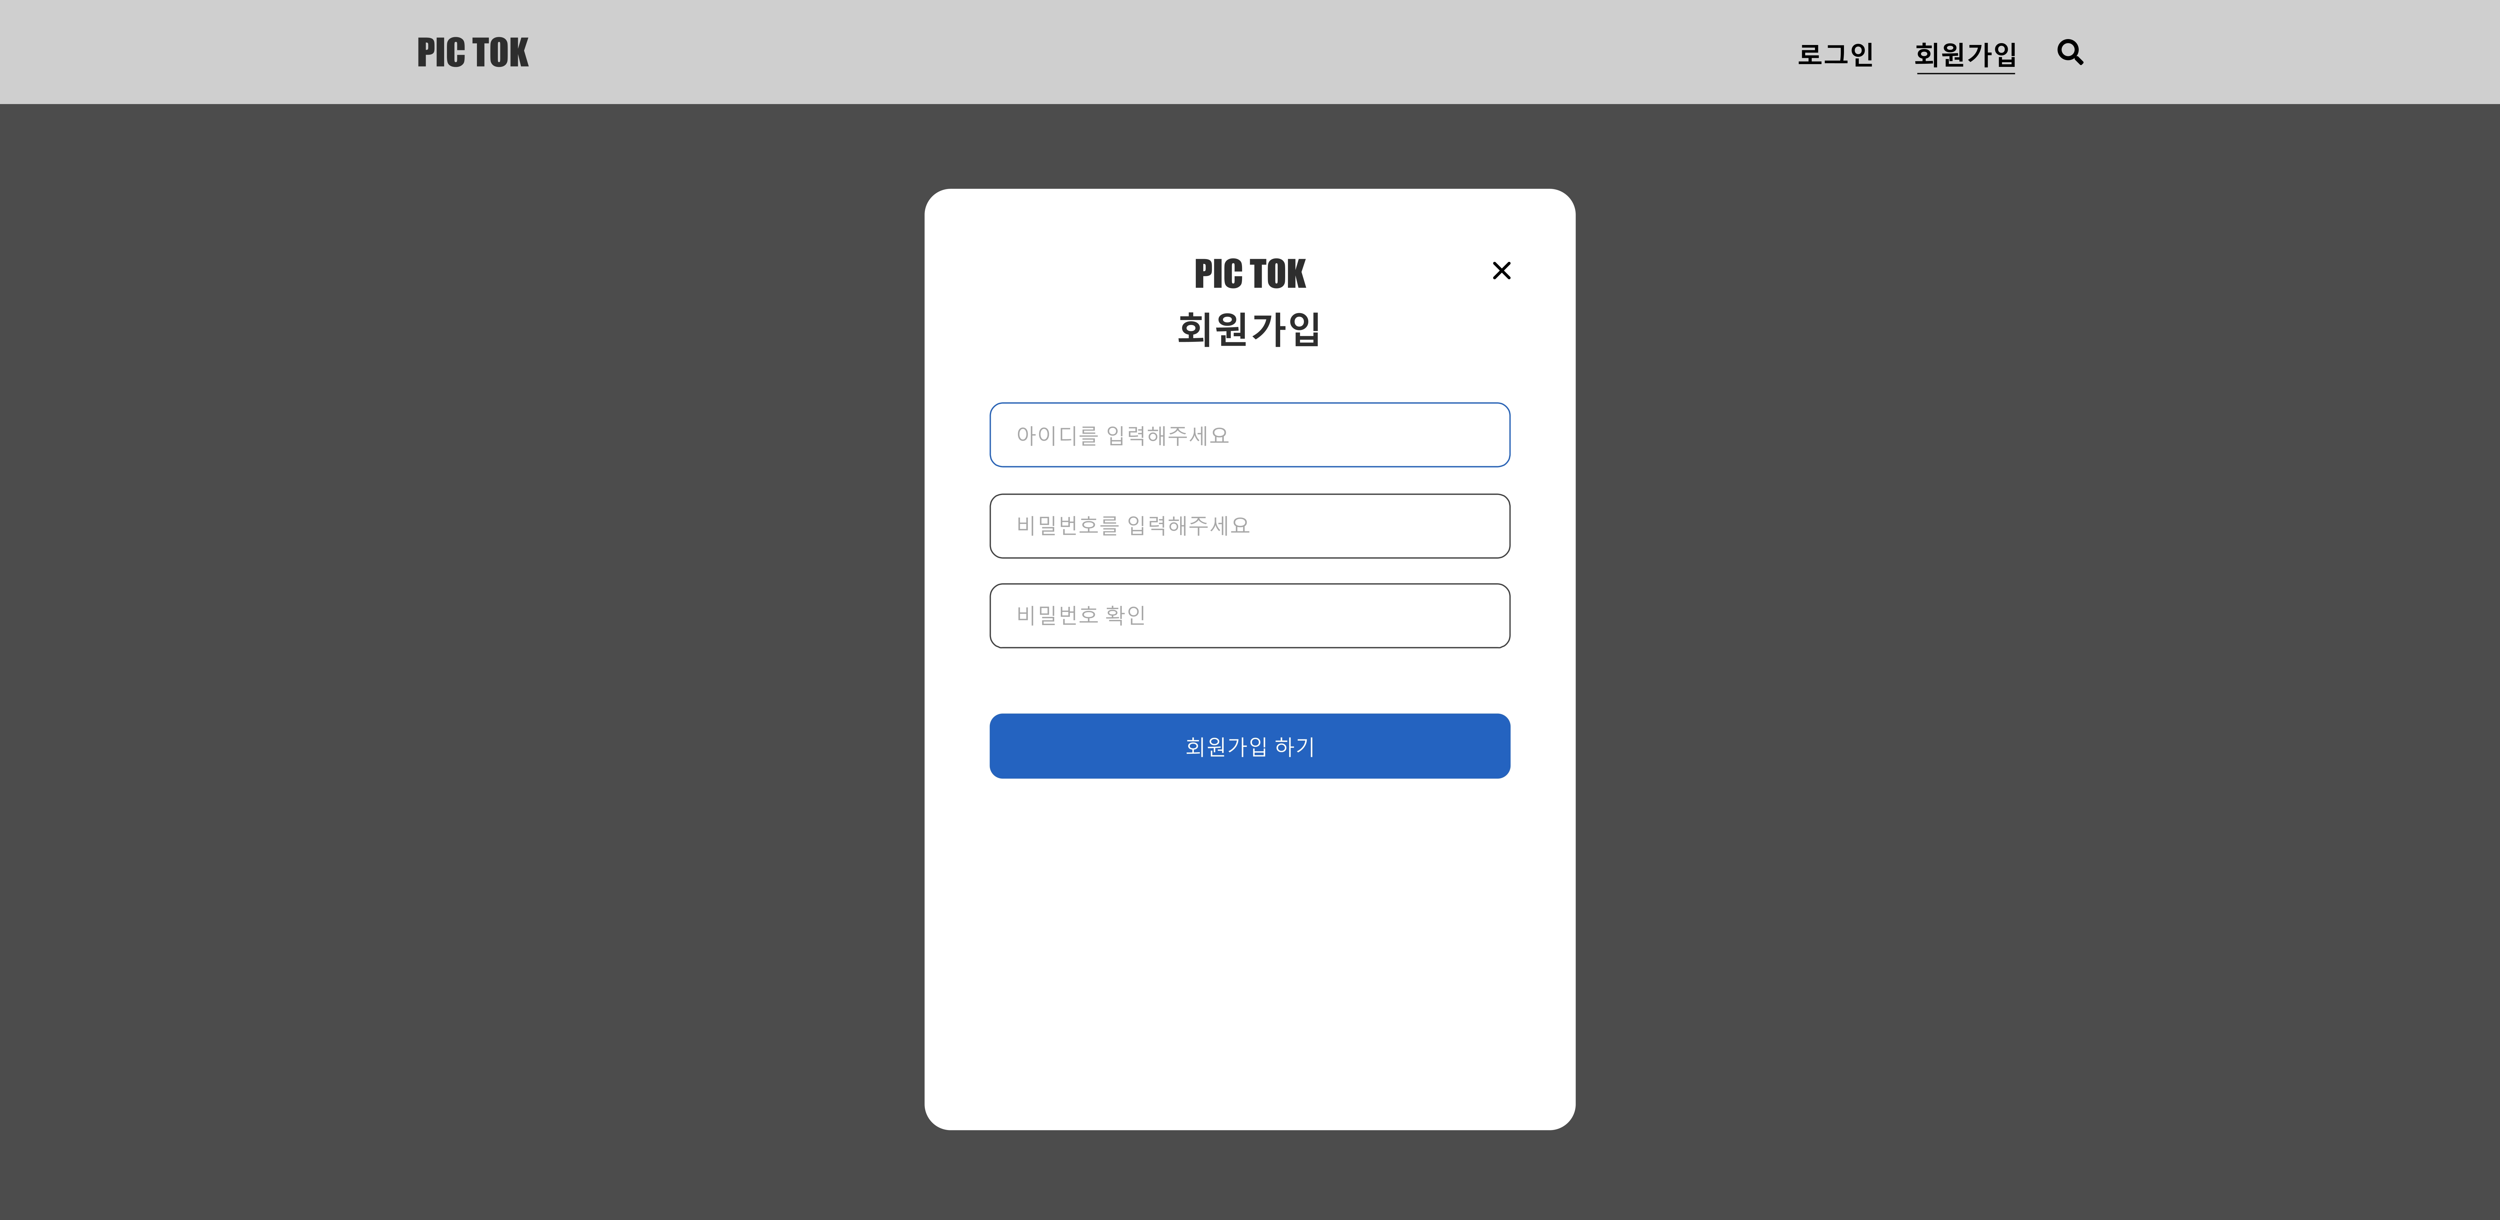Screen dimensions: 2500x1220
Task: Dismiss signup dialog using the cross icon
Action: pyautogui.click(x=1501, y=271)
